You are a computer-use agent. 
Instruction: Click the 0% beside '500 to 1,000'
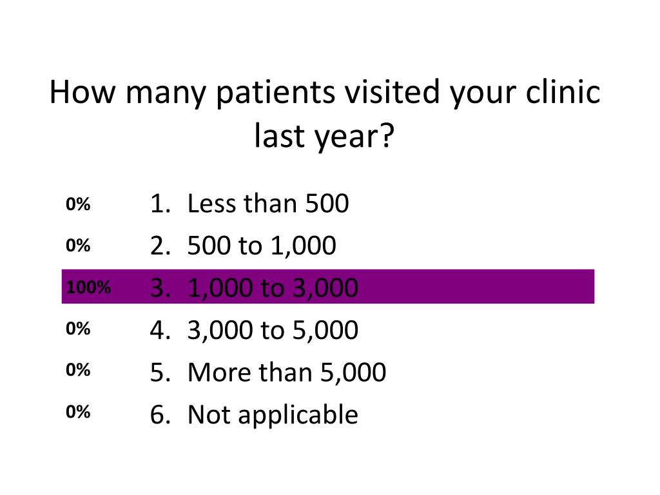(x=78, y=246)
